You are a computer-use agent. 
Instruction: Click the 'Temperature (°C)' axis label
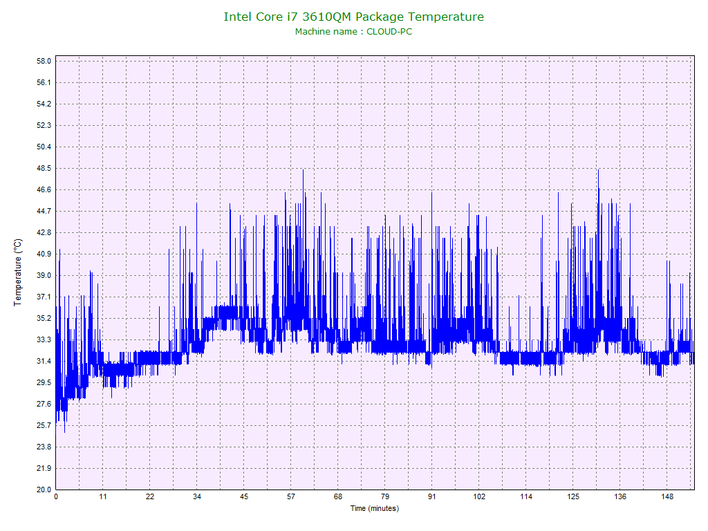pos(17,272)
